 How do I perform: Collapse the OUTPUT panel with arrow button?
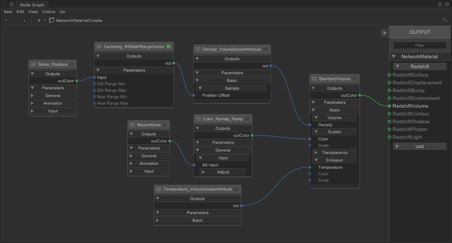[385, 32]
